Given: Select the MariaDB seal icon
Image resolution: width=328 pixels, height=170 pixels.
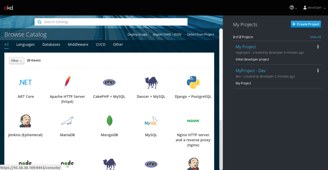Looking at the screenshot, I should click(x=67, y=121).
